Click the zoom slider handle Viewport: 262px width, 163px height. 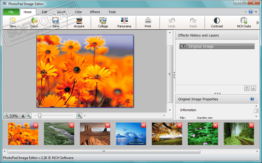tap(40, 115)
